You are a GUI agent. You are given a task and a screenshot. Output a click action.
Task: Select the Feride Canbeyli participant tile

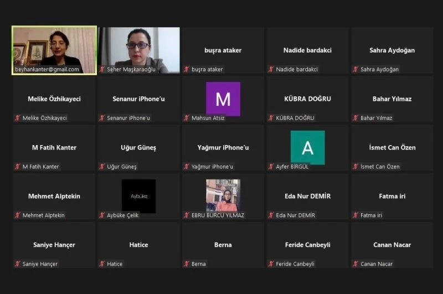click(307, 245)
